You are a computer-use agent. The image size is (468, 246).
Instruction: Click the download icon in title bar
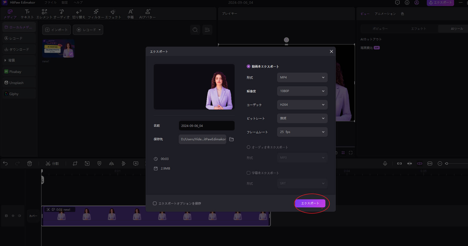(x=407, y=3)
